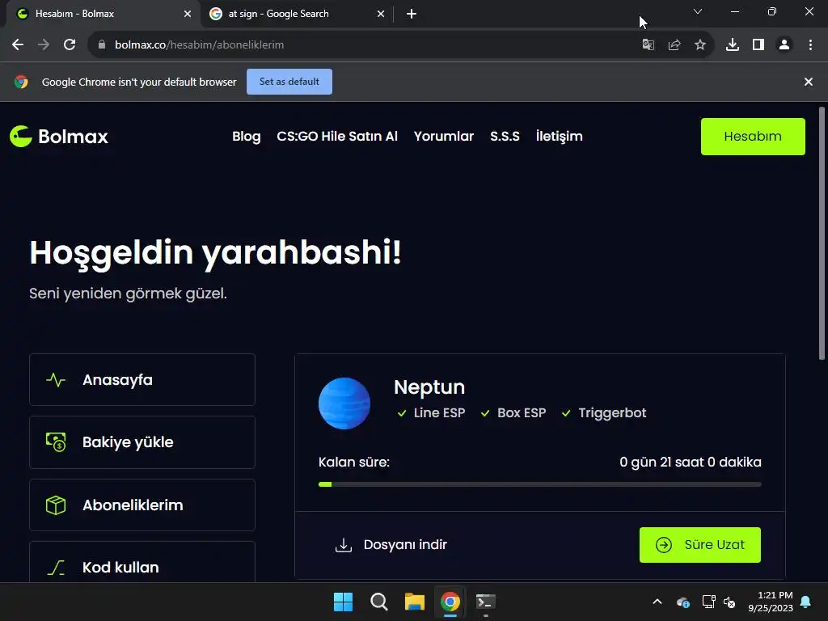Click the remaining time progress bar
Image resolution: width=828 pixels, height=621 pixels.
click(539, 484)
